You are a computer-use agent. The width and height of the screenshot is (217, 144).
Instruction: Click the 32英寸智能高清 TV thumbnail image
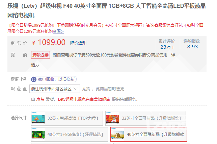[38, 118]
